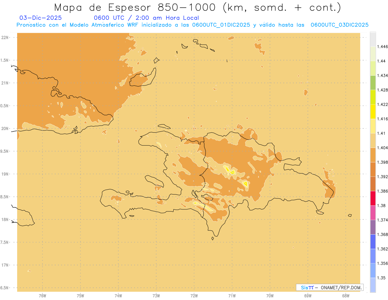Click the latitude label '0.5N'

(4, 106)
